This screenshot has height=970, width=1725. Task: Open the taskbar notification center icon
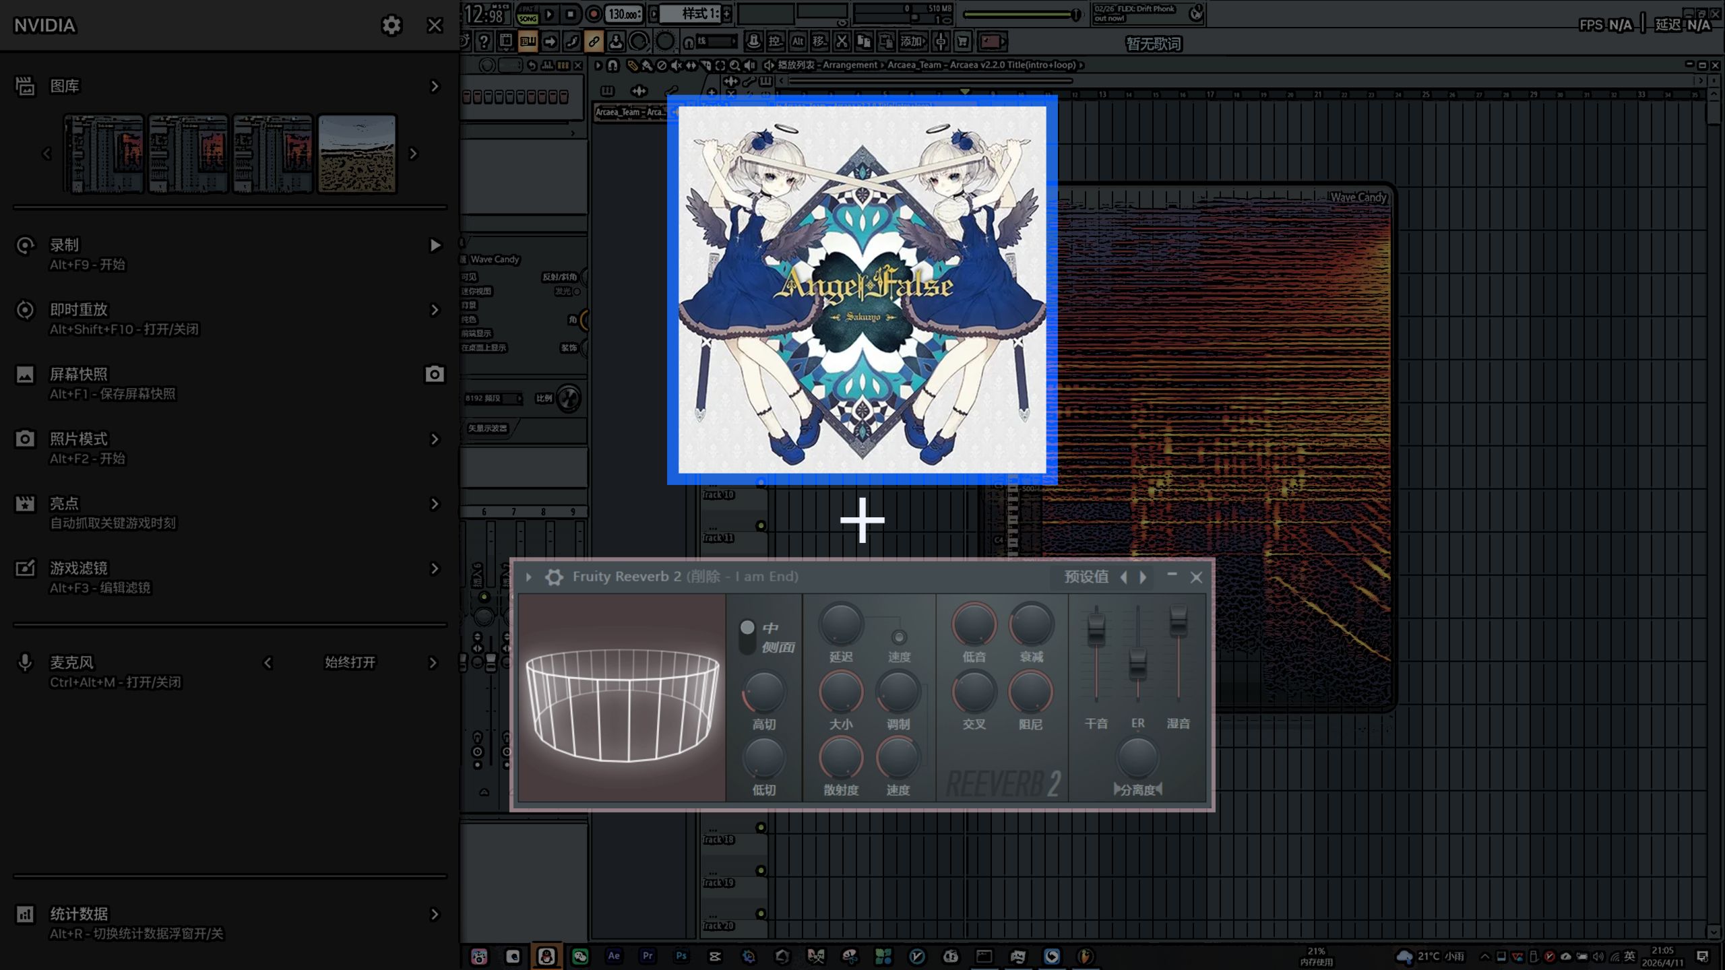[x=1702, y=957]
